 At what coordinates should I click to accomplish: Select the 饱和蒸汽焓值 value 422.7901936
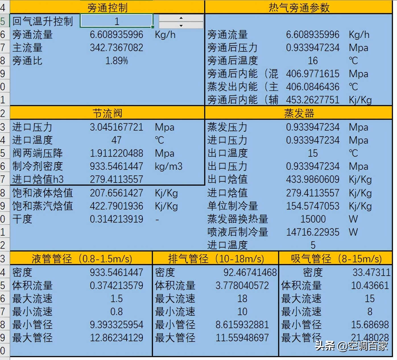coord(117,206)
